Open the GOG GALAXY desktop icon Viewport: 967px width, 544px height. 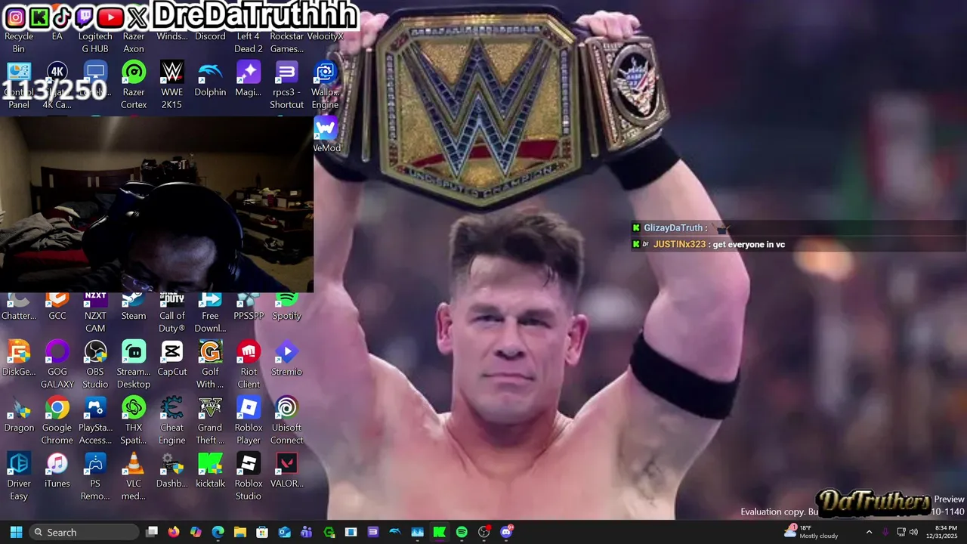click(x=57, y=364)
